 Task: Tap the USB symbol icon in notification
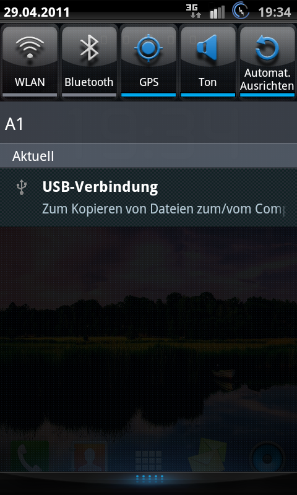tap(22, 187)
